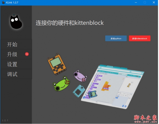Screen dimensions: 159x124
Task: Click the orange Meowbit handheld device image
Action: pyautogui.click(x=57, y=64)
